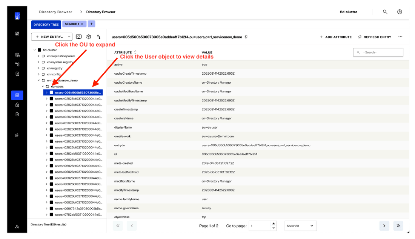The height and width of the screenshot is (239, 415).
Task: Click the 'meta-lastModified' attribute name
Action: 126,172
